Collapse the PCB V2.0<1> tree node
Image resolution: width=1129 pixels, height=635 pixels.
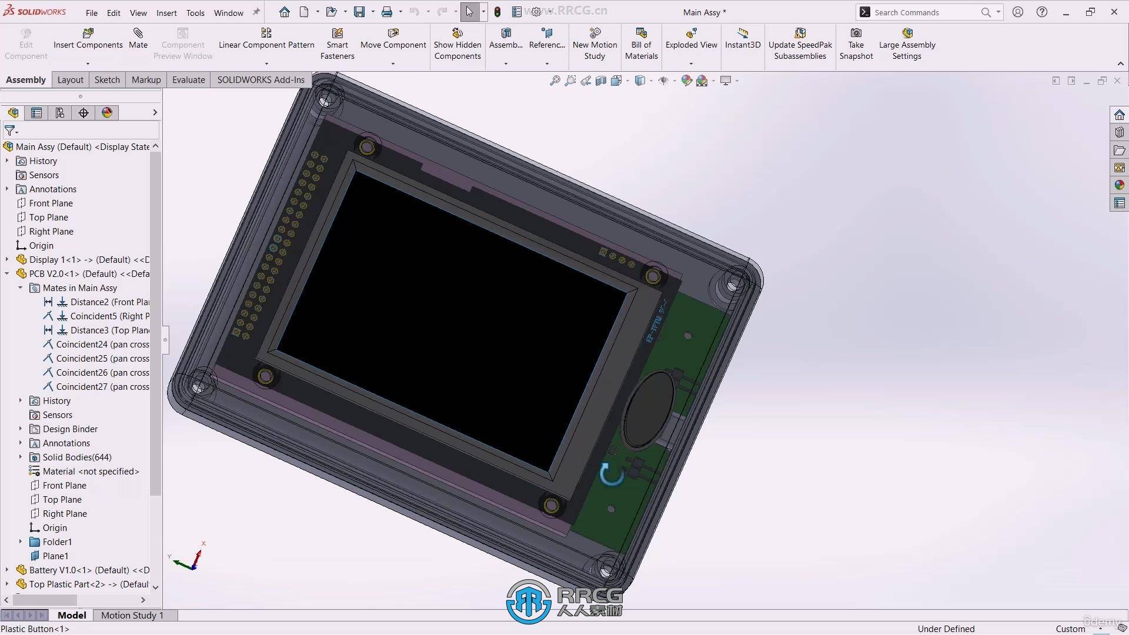(7, 273)
